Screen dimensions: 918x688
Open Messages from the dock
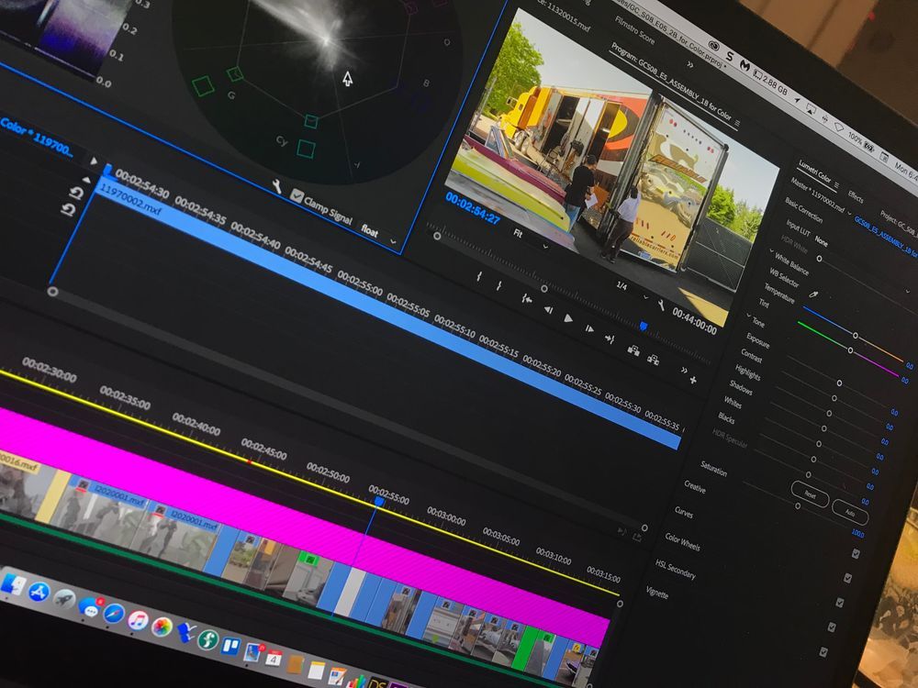[x=89, y=607]
